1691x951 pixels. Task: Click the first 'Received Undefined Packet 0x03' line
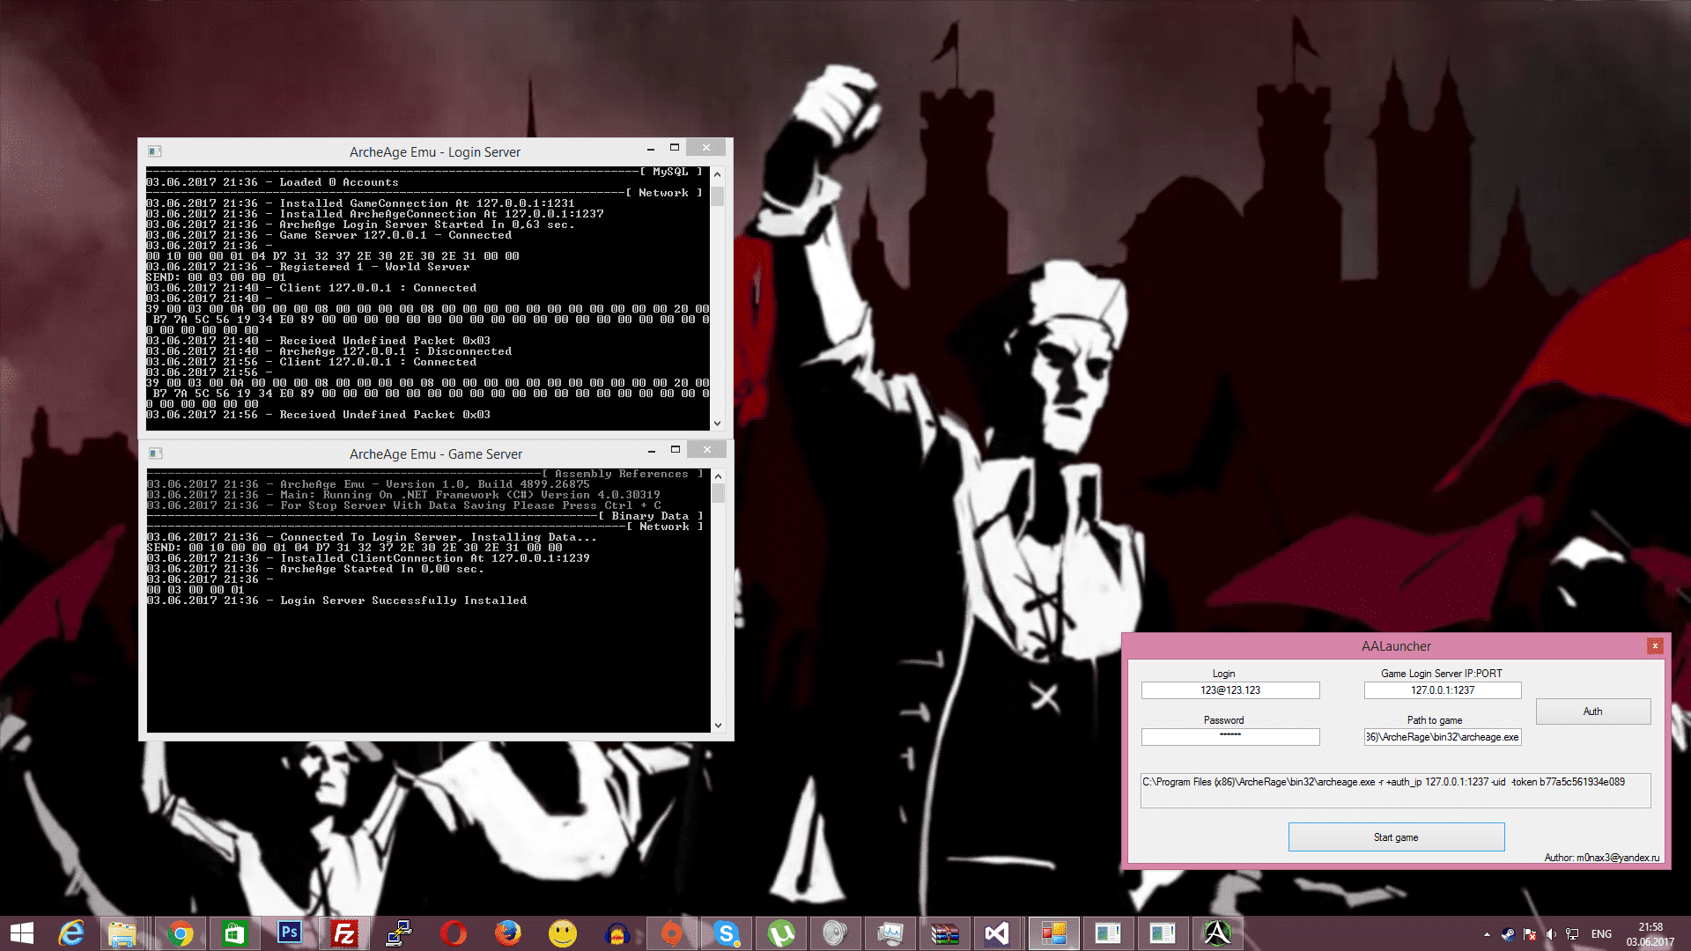click(x=385, y=341)
